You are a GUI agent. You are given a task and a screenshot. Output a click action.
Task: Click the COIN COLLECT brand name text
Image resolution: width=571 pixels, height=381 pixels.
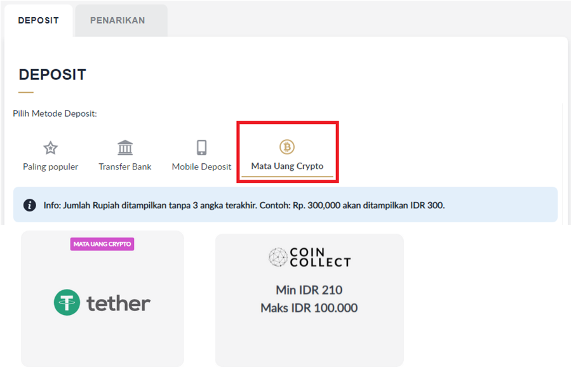click(x=320, y=257)
